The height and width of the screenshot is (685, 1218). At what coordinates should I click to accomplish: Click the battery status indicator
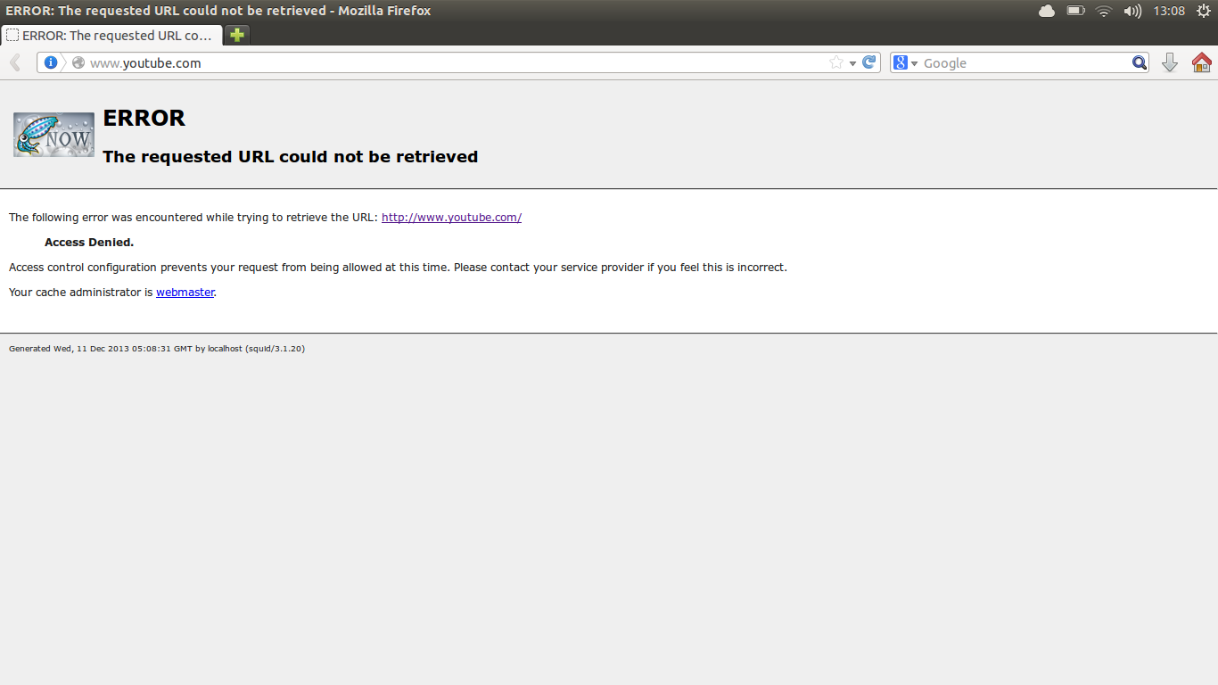point(1075,11)
